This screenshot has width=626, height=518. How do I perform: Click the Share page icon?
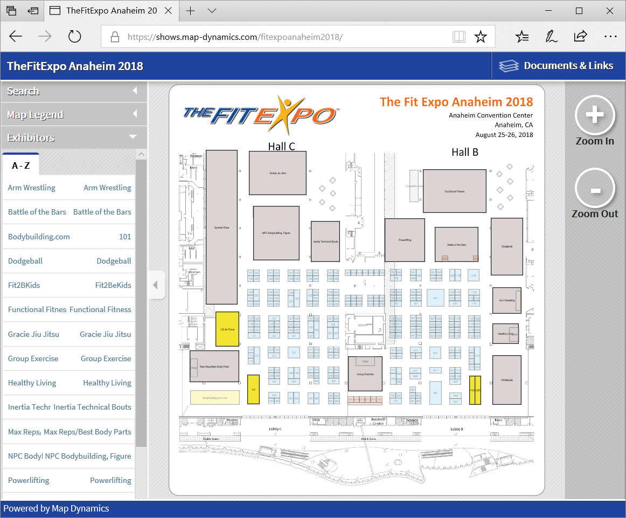[580, 36]
